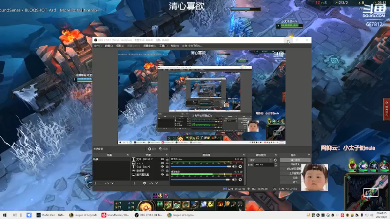Click the audio mixer vertical scrollbar
Image resolution: width=390 pixels, height=219 pixels.
(x=245, y=171)
